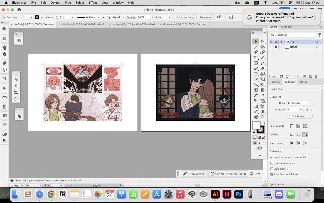Click swap fill and stroke arrow
Viewport: 324px width, 203px height.
tap(264, 123)
